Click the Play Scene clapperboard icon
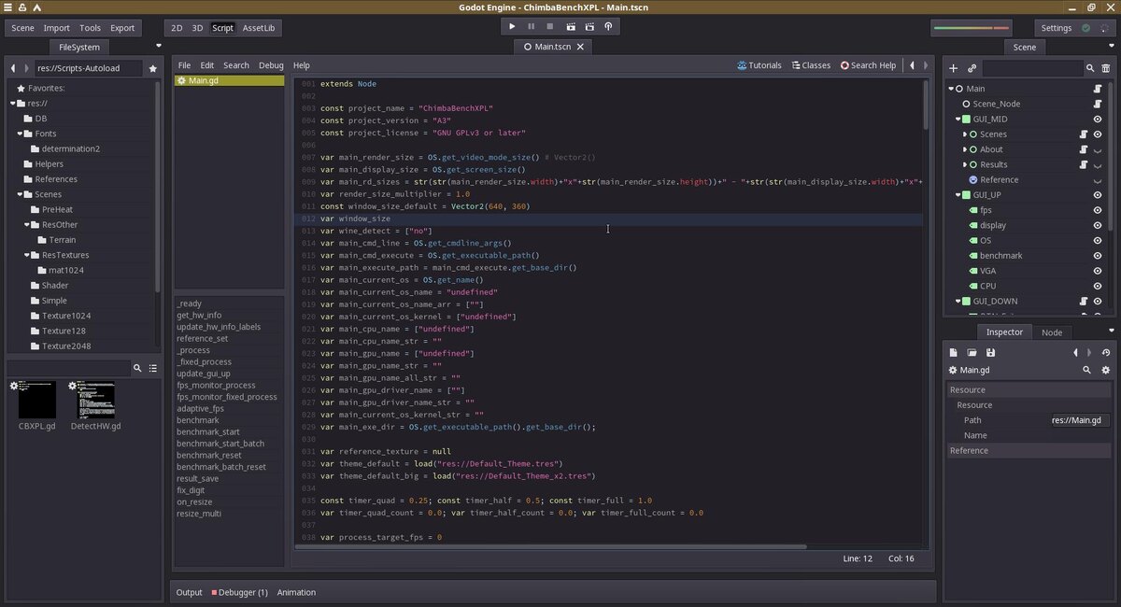 tap(570, 28)
